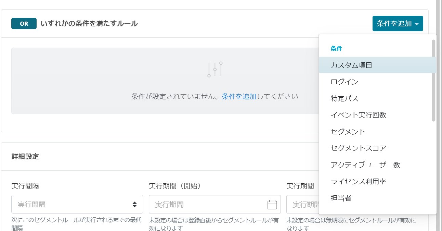This screenshot has height=231, width=442.
Task: Click the 条件を追加 inline link
Action: point(239,96)
